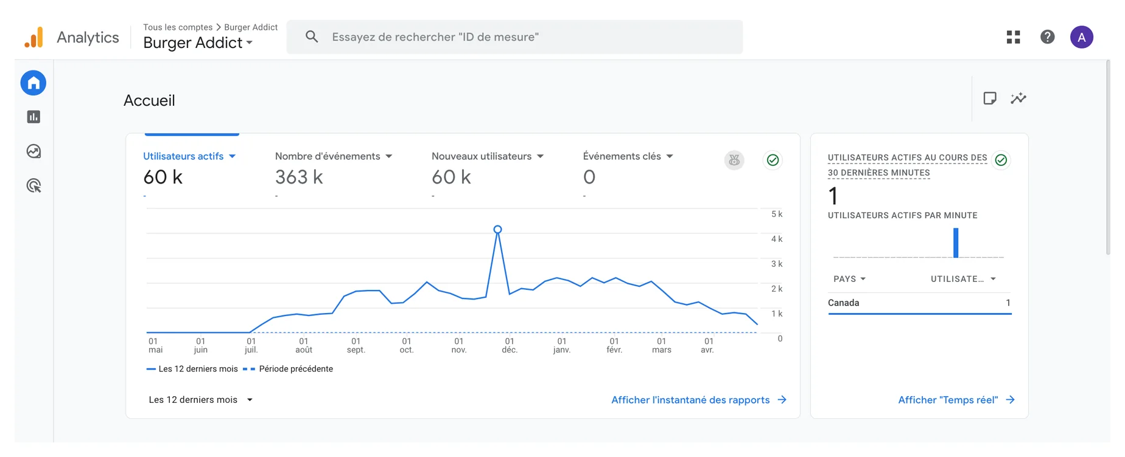Click the 30 DERNIÈRES MINUTES heading
The height and width of the screenshot is (457, 1125).
pos(878,173)
